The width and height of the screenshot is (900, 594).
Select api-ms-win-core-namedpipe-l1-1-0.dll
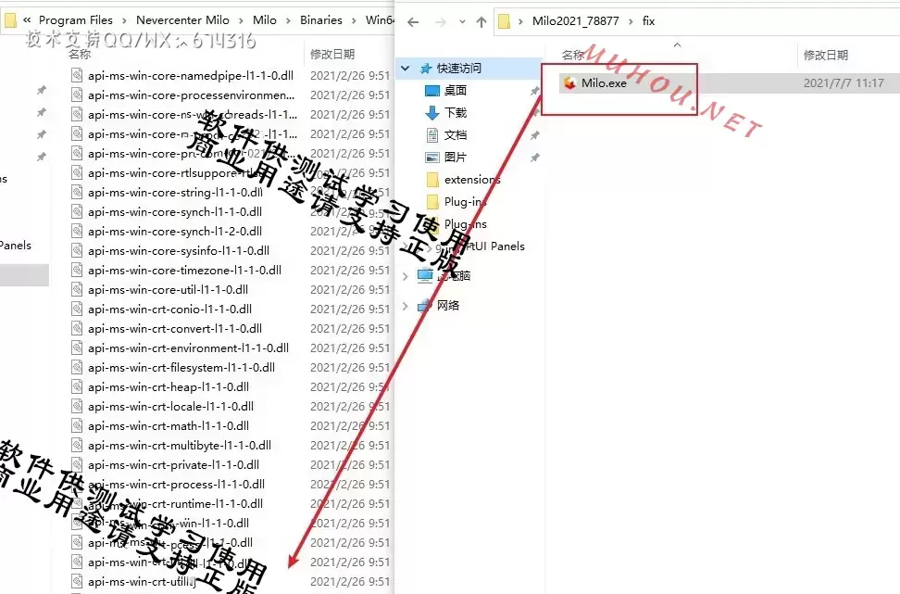[191, 75]
